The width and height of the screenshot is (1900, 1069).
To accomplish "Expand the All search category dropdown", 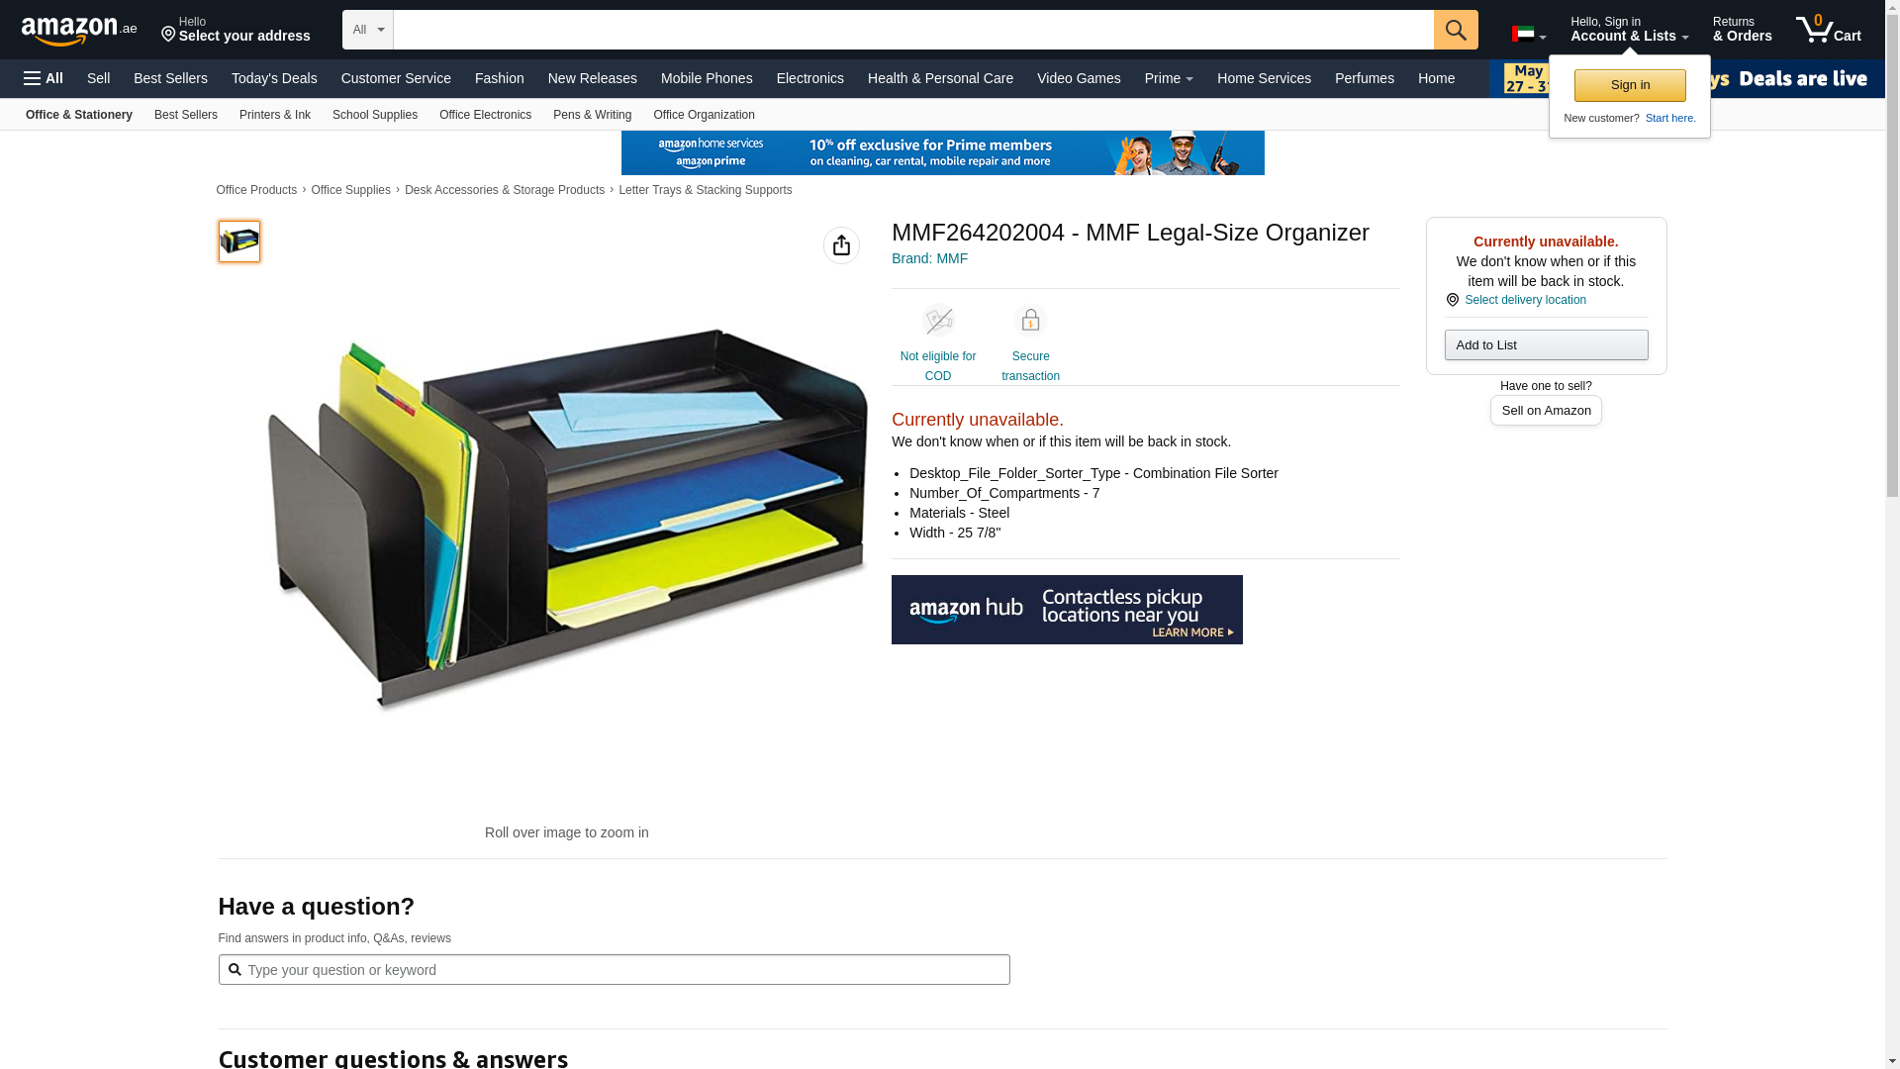I will pos(368,30).
